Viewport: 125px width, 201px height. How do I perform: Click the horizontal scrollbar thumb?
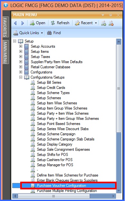54,196
